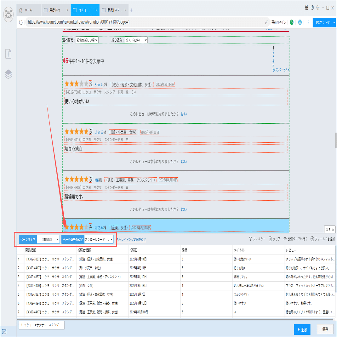Viewport: 337px width, 337px height.
Task: Click 次のページ next page link
Action: [281, 70]
